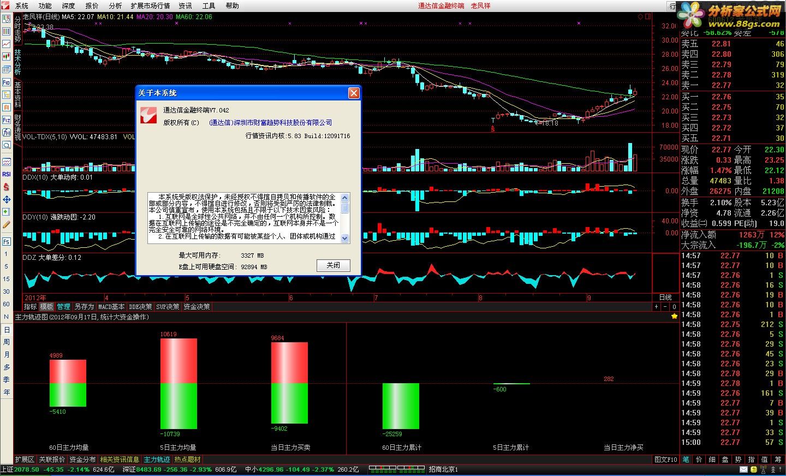This screenshot has width=786, height=476.
Task: Open the 报价 menu
Action: tap(92, 5)
